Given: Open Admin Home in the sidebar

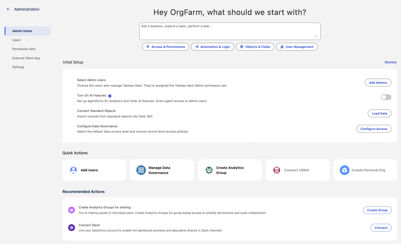Looking at the screenshot, I should [x=28, y=31].
